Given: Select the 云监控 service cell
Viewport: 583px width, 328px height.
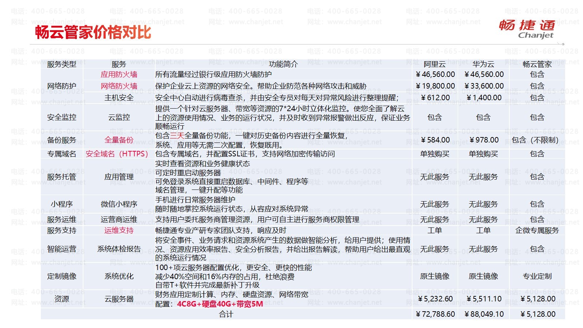Looking at the screenshot, I should click(x=119, y=117).
